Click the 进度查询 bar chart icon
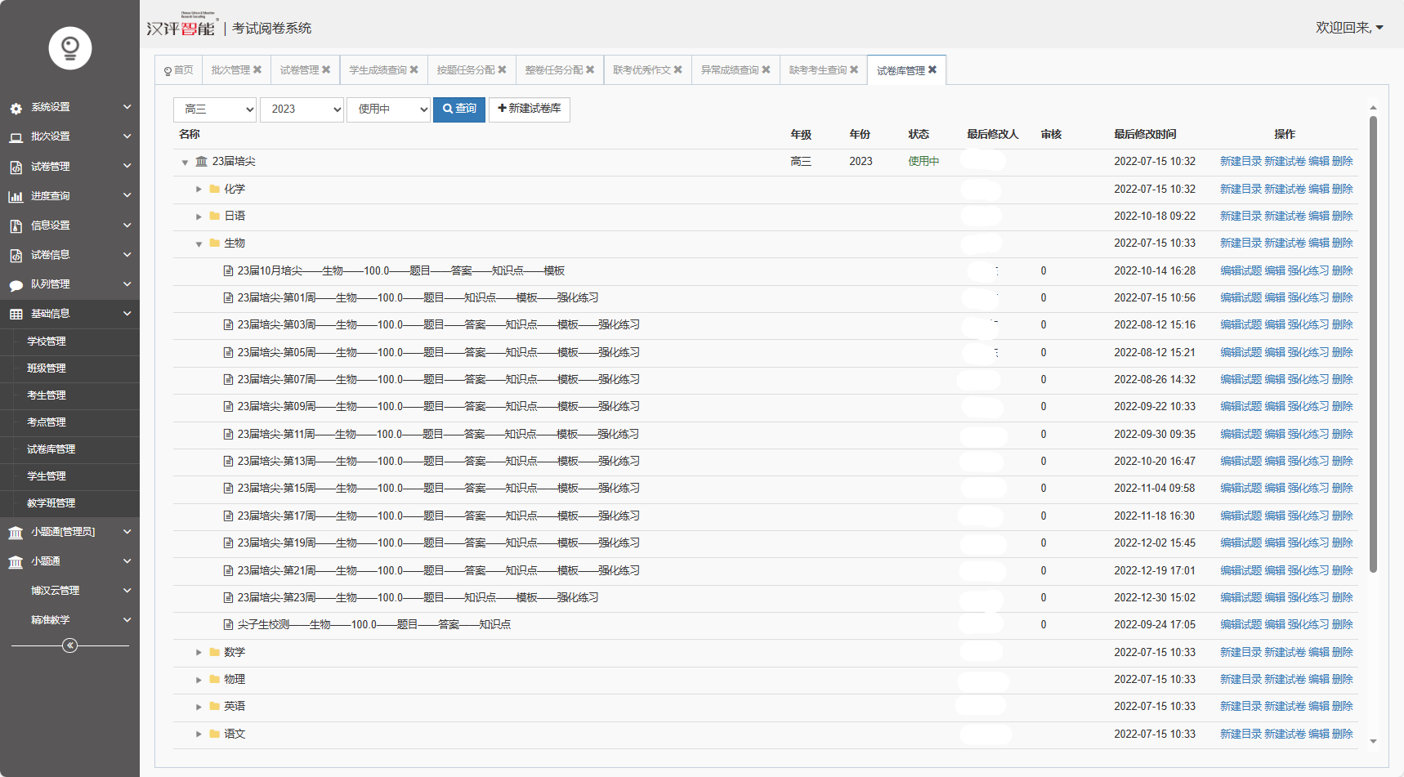The image size is (1404, 777). (16, 196)
